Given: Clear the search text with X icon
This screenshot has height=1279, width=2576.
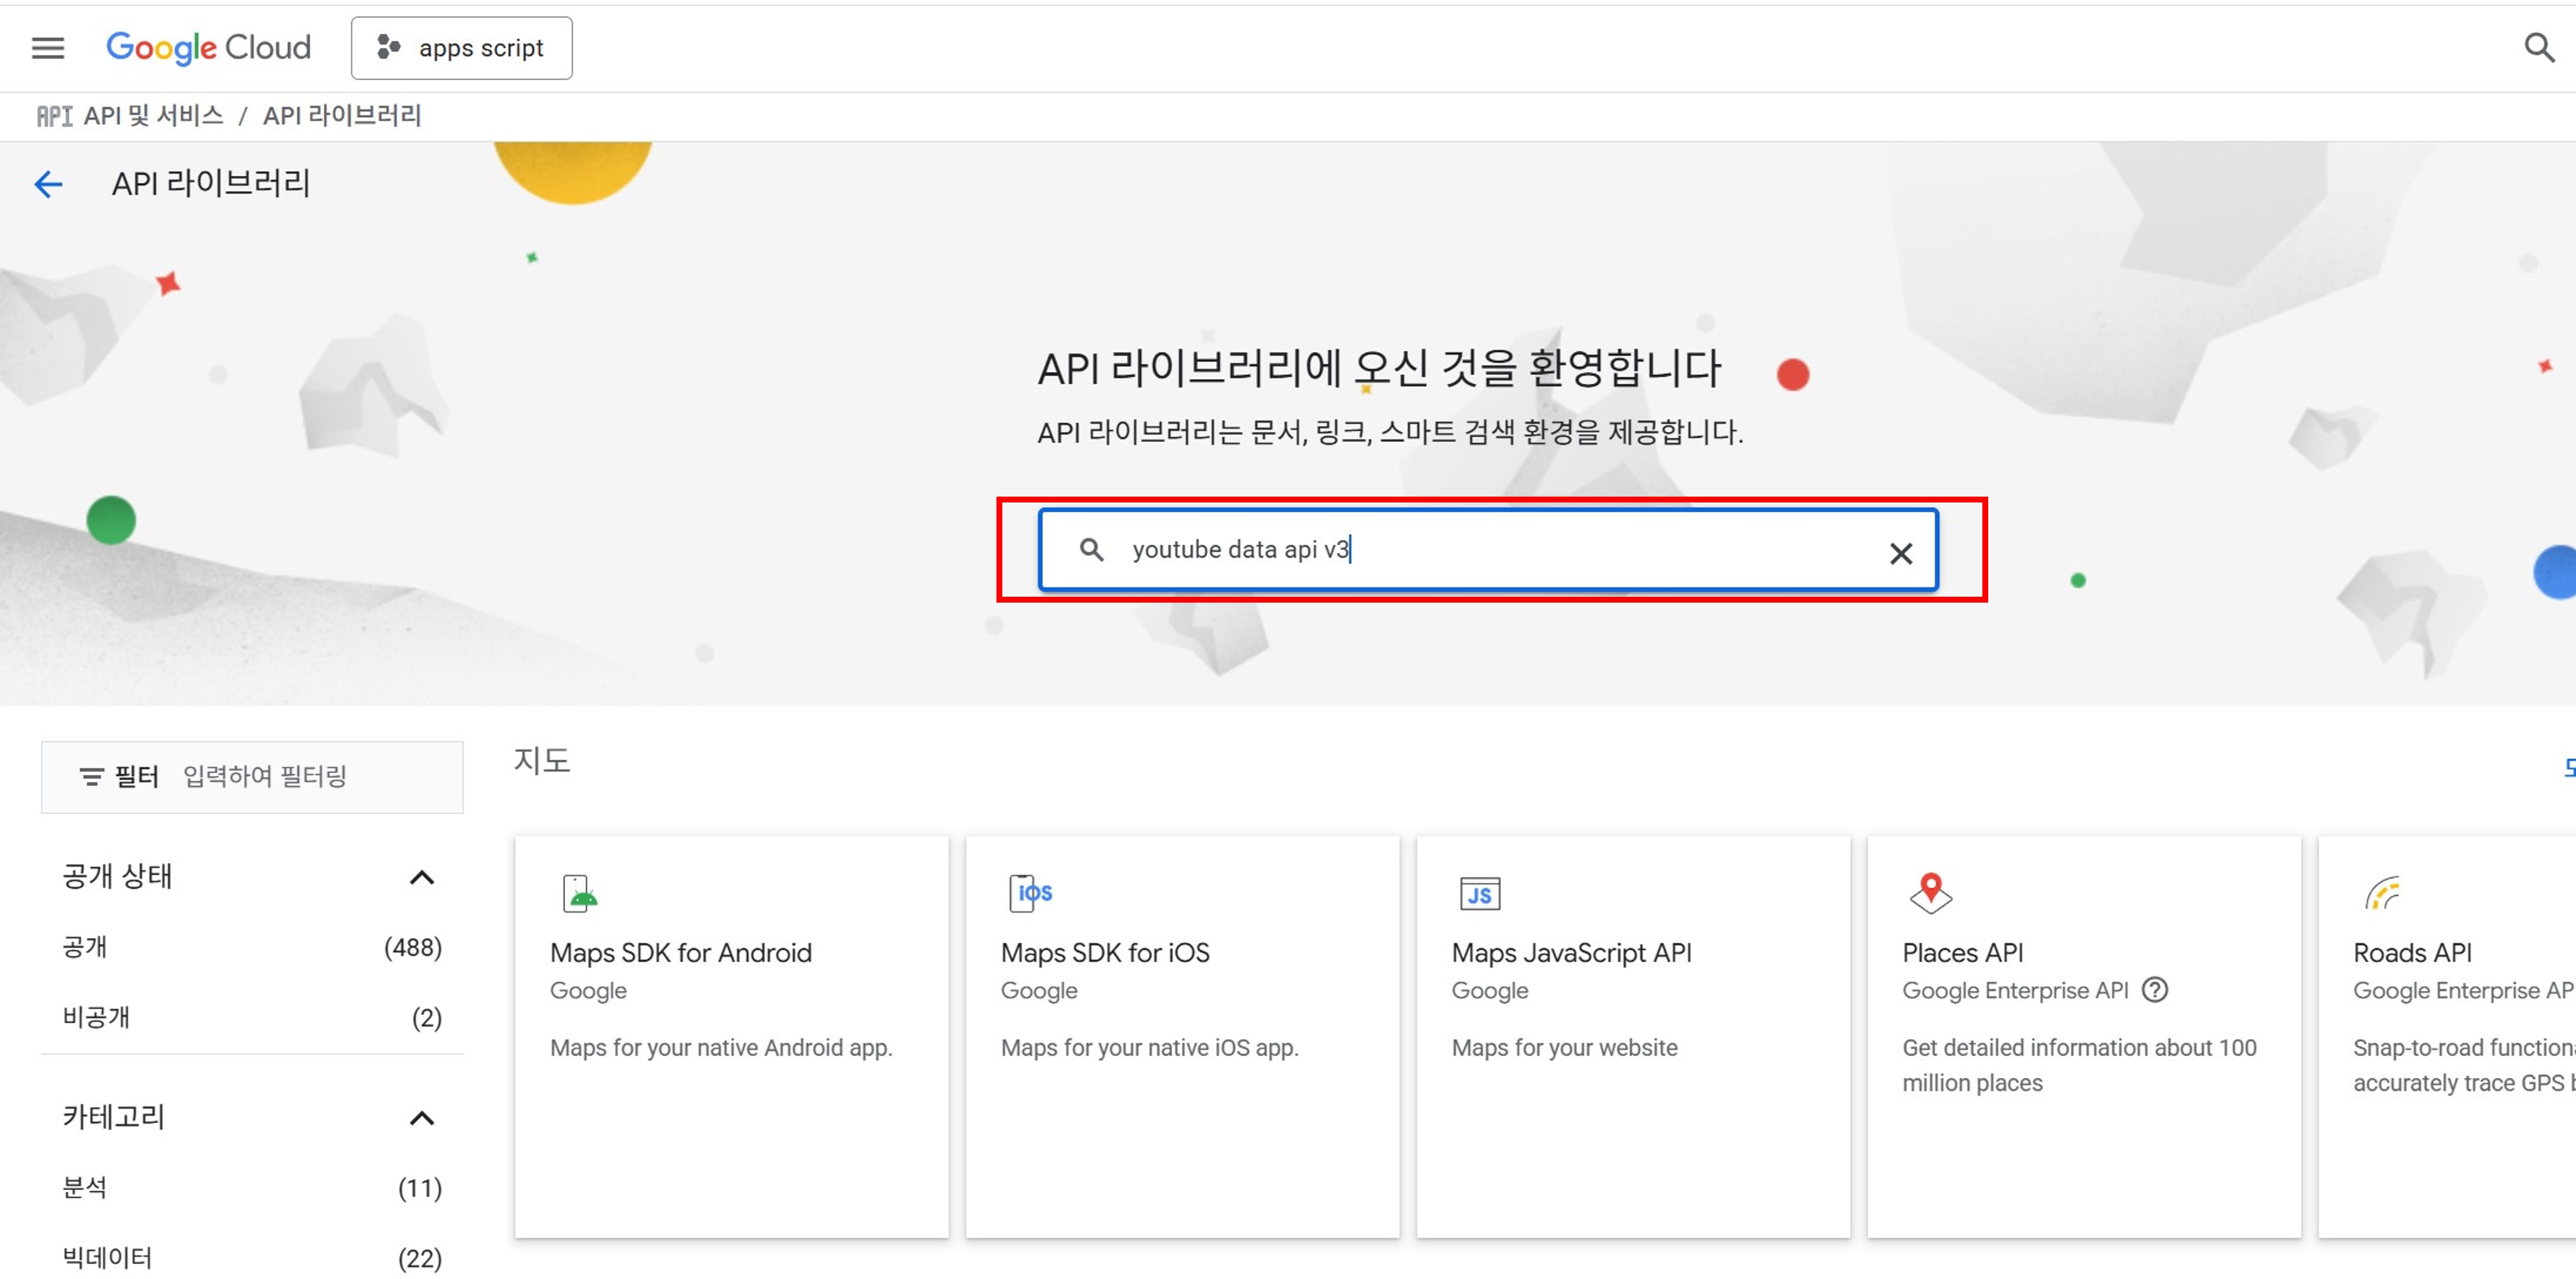Looking at the screenshot, I should tap(1900, 553).
